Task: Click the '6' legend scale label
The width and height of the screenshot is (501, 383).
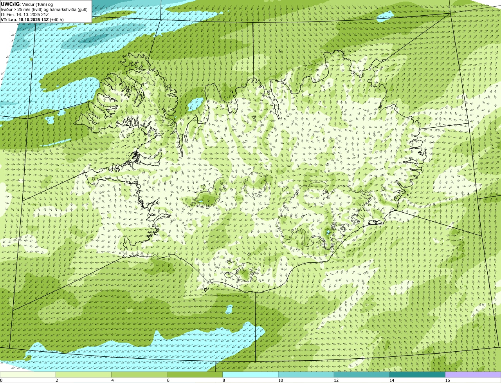Action: (x=168, y=380)
